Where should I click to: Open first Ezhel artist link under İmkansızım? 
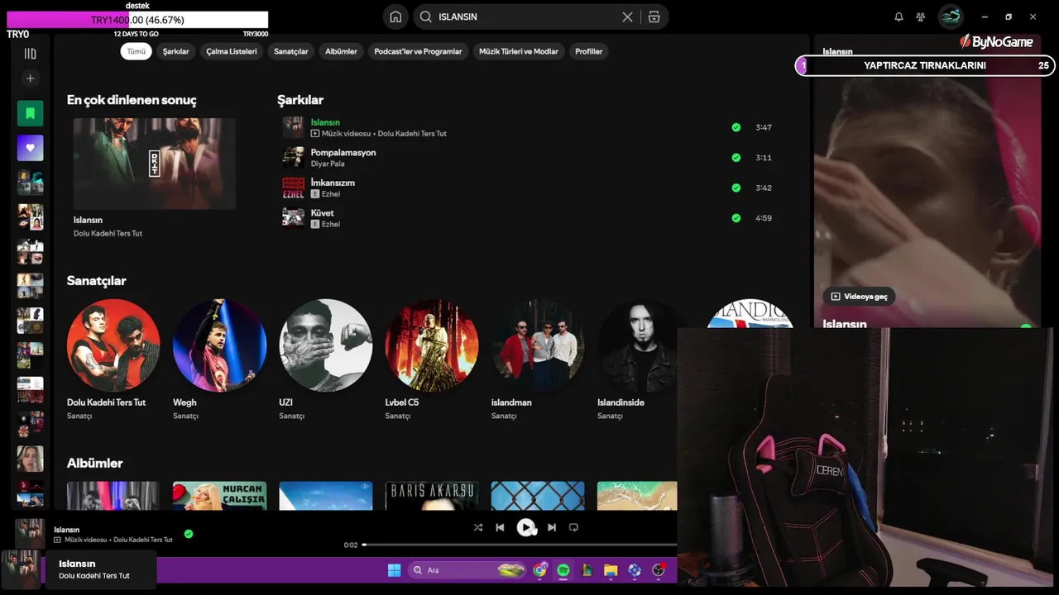click(330, 193)
